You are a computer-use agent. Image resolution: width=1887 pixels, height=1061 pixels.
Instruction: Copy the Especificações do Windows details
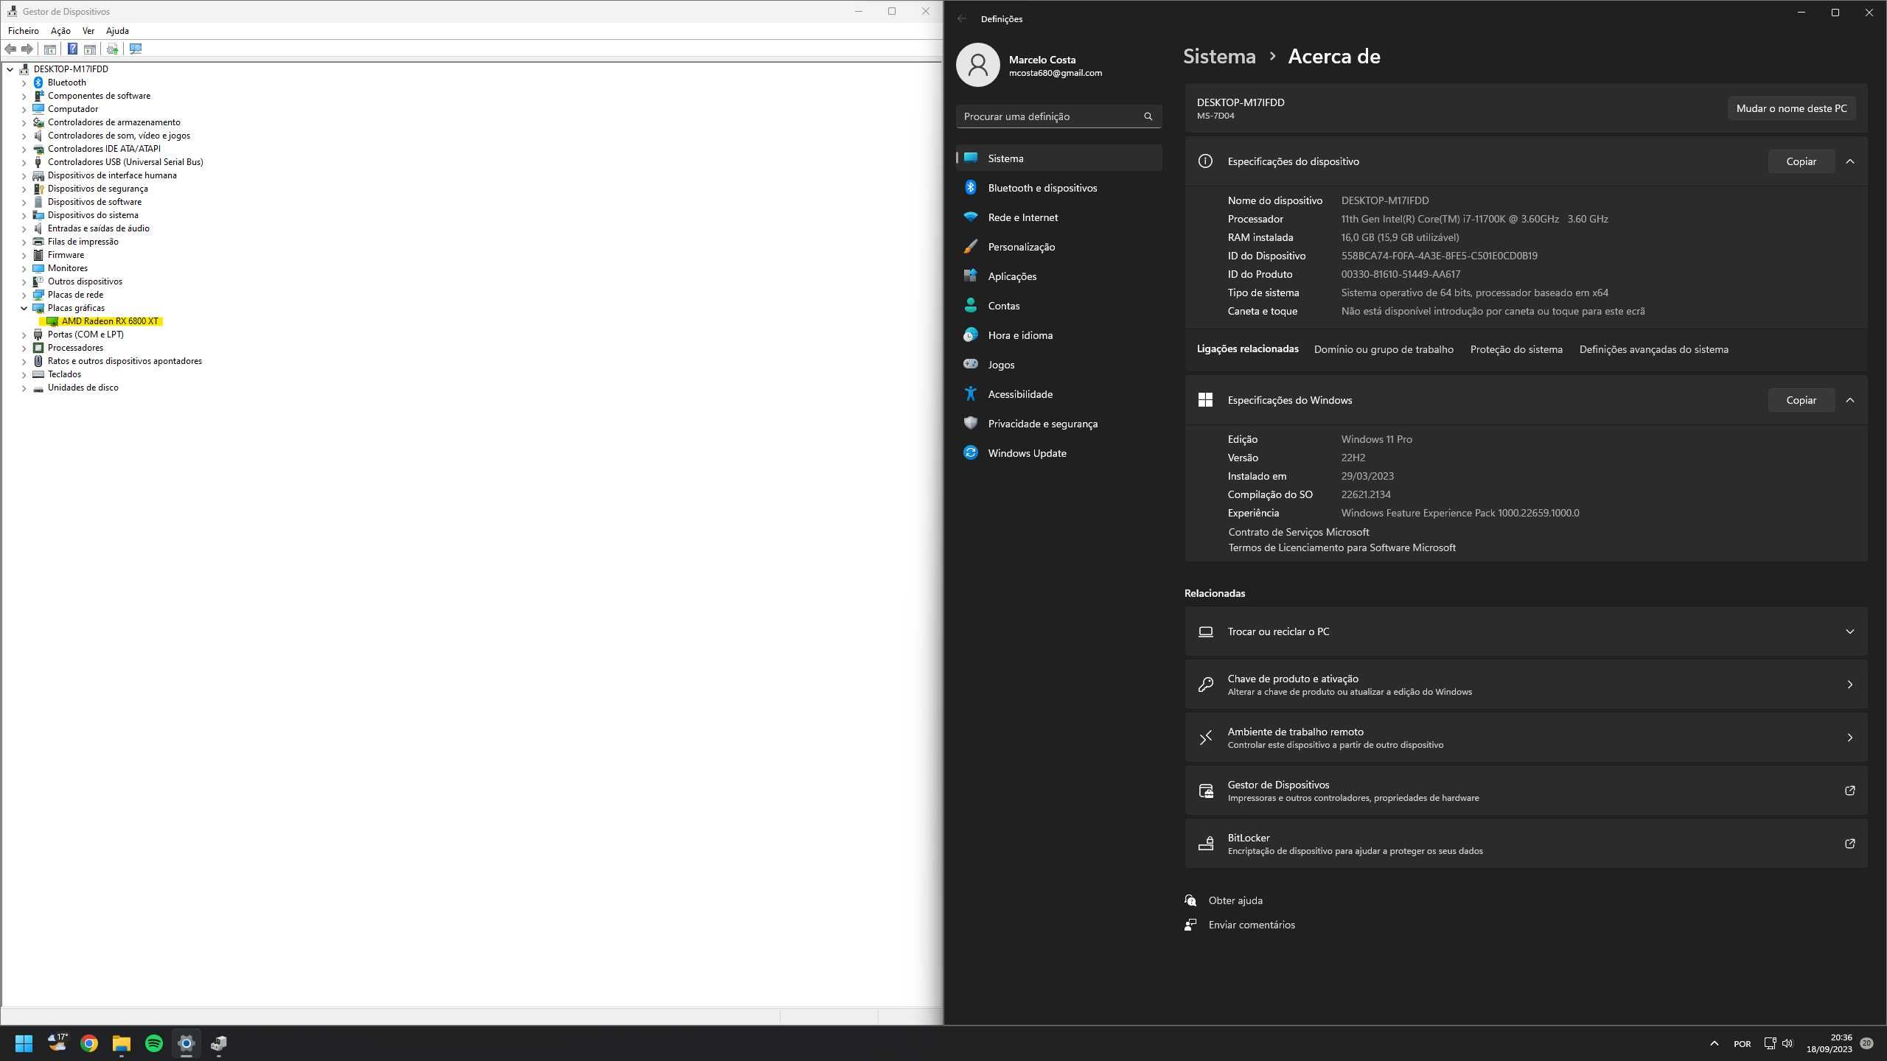coord(1801,400)
